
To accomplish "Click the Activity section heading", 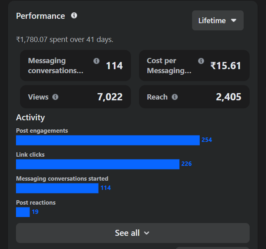I will (30, 118).
